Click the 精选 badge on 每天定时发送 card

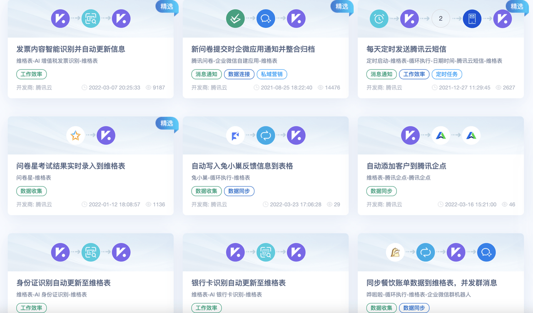517,7
